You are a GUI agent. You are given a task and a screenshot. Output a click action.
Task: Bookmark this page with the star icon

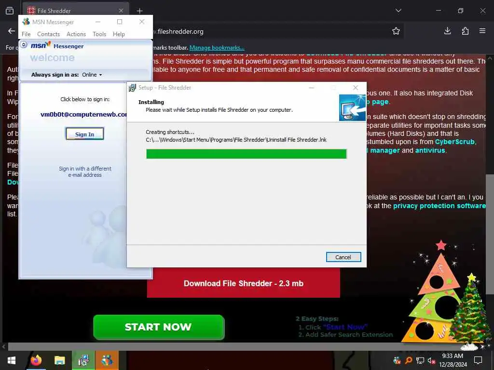pyautogui.click(x=396, y=31)
